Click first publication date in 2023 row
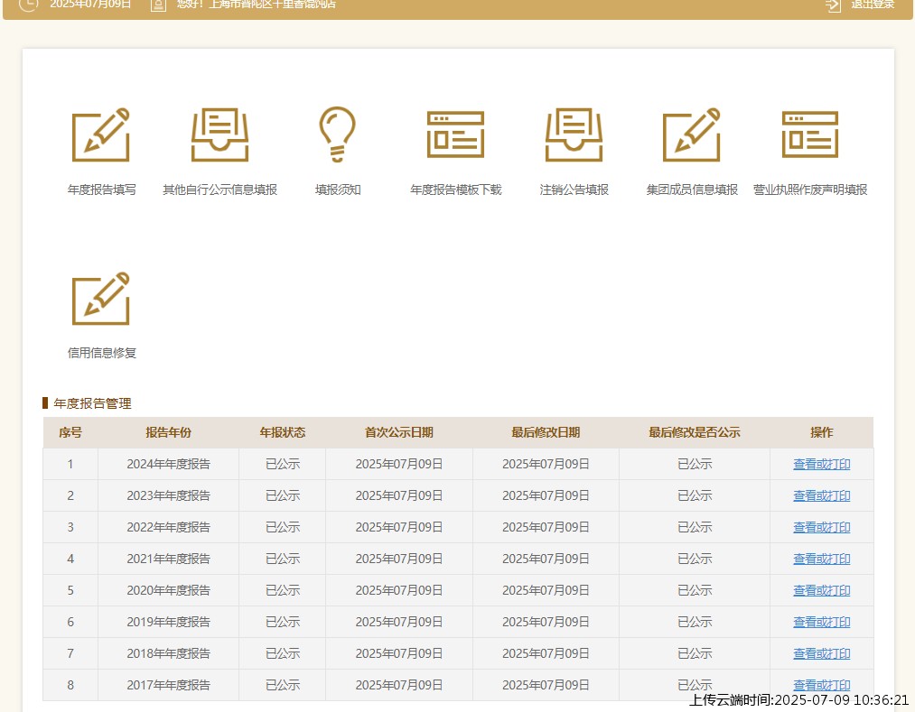Screen dimensions: 915x712 [399, 495]
